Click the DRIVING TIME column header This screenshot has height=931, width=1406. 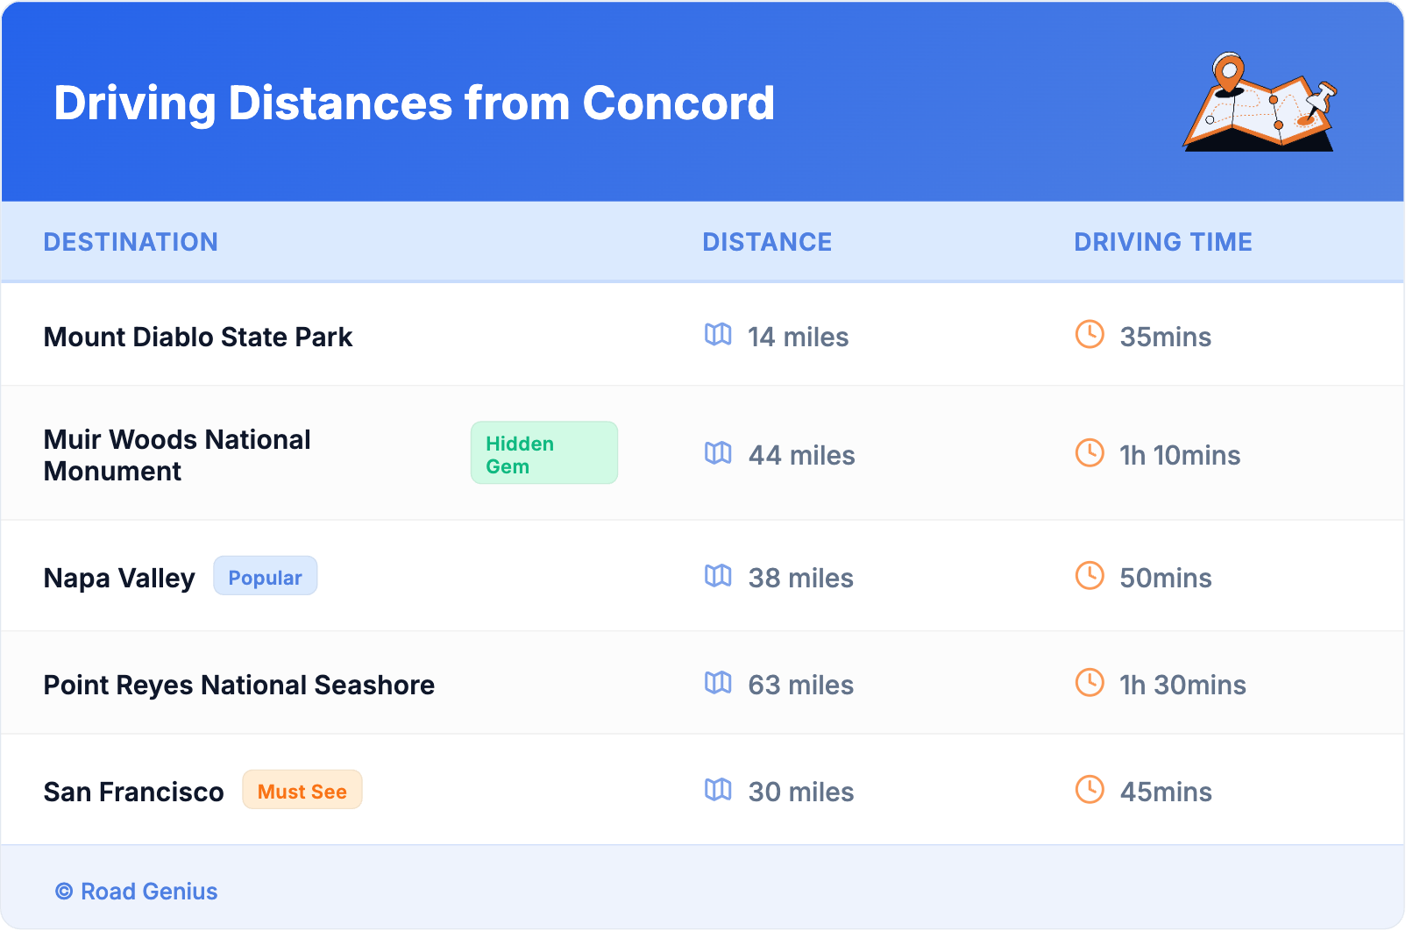click(x=1163, y=242)
